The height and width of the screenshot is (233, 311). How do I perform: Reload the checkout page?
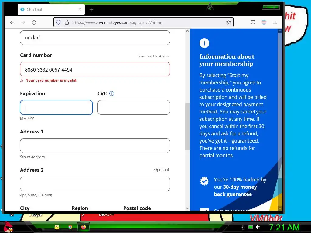point(34,22)
